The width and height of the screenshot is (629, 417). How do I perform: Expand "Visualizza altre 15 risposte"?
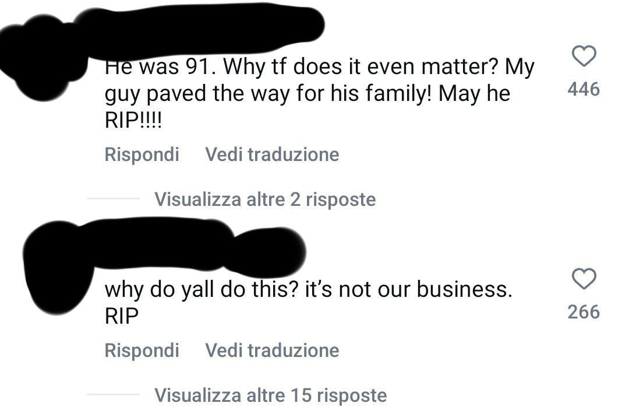[270, 395]
